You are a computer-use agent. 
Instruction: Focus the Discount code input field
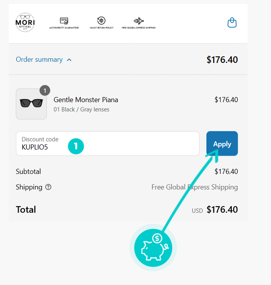[108, 144]
